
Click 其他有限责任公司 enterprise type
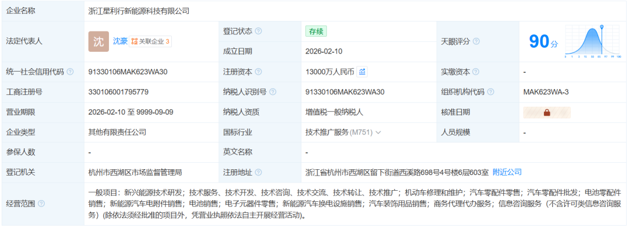118,132
